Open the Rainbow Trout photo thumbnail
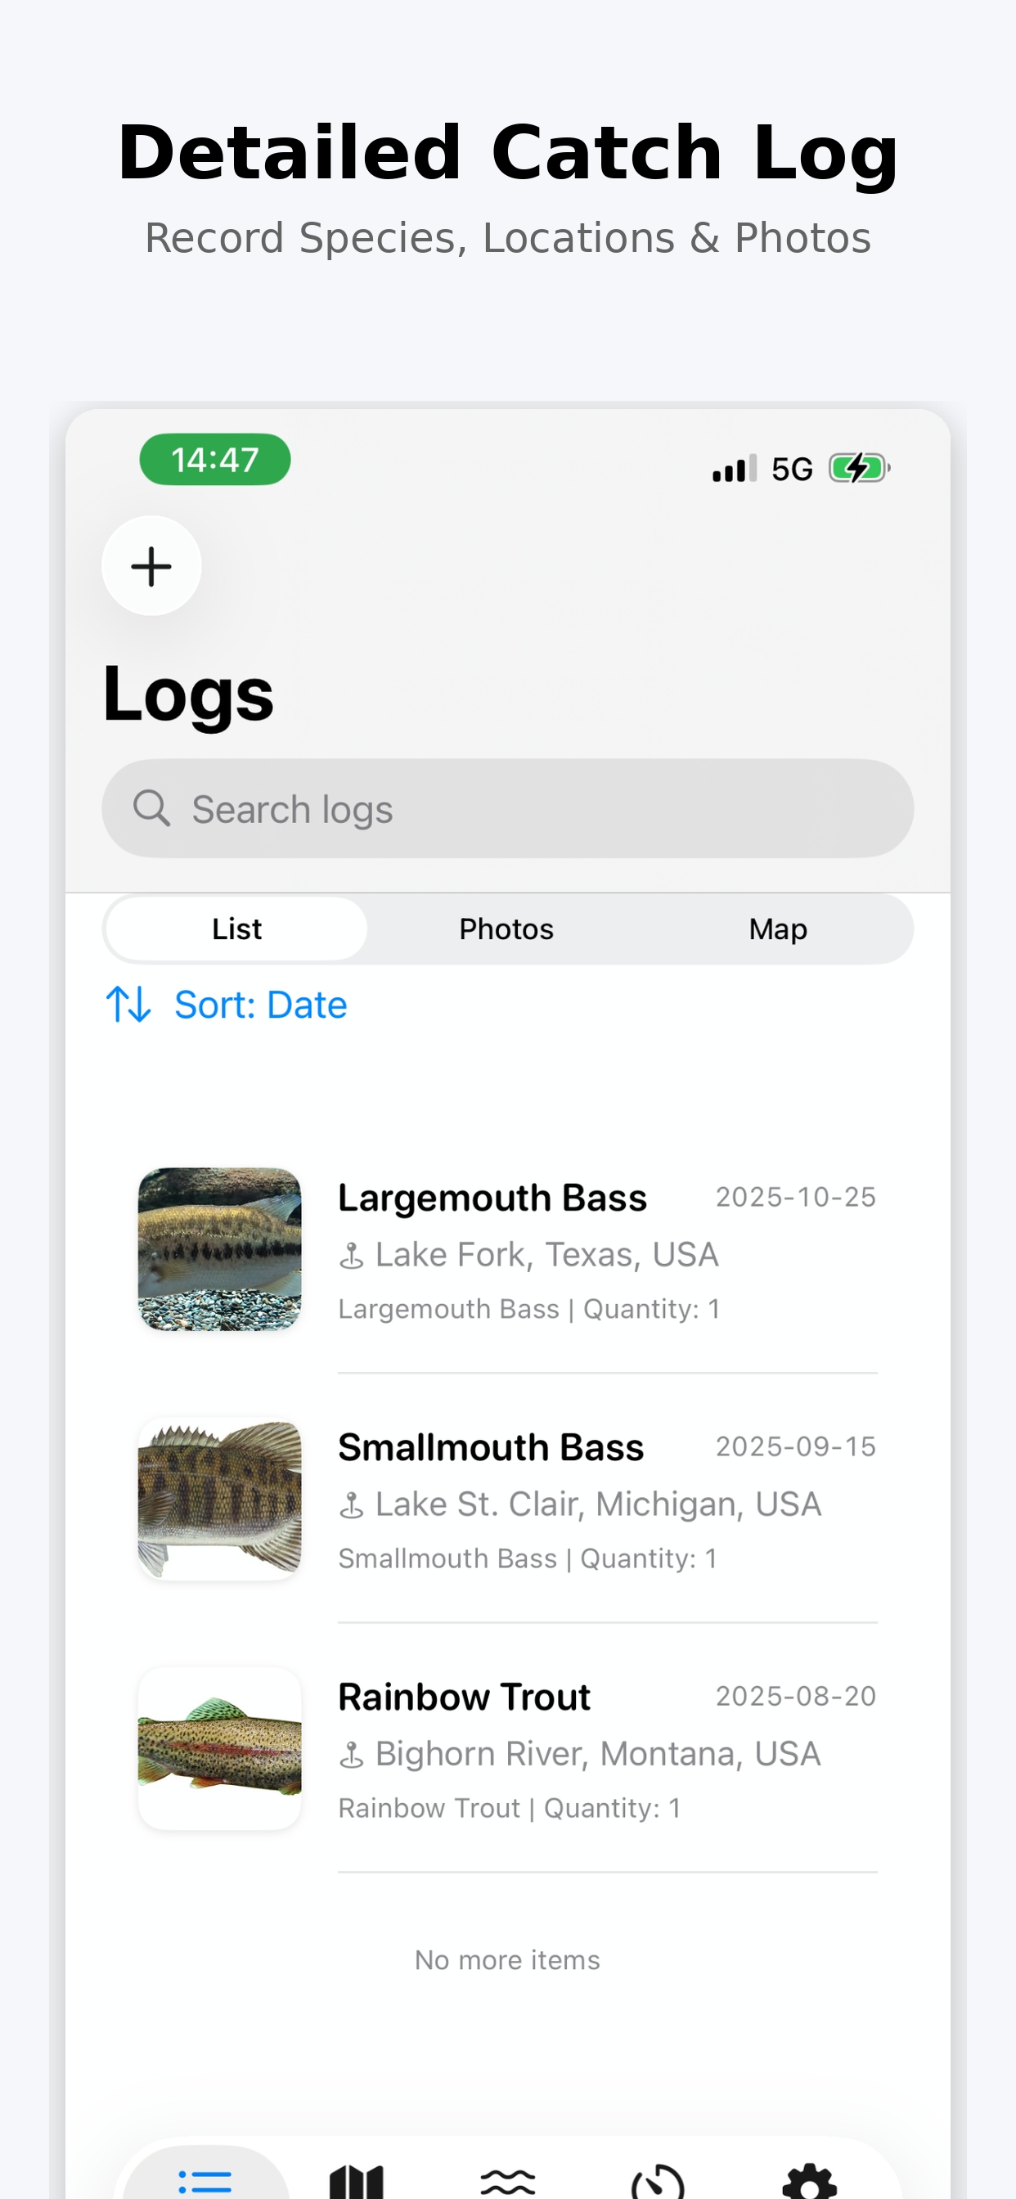This screenshot has width=1016, height=2199. tap(219, 1747)
